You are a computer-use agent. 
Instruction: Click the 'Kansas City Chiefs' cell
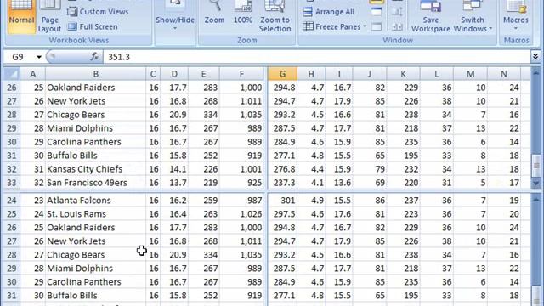pyautogui.click(x=95, y=169)
